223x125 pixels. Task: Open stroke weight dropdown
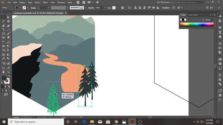click(x=48, y=8)
